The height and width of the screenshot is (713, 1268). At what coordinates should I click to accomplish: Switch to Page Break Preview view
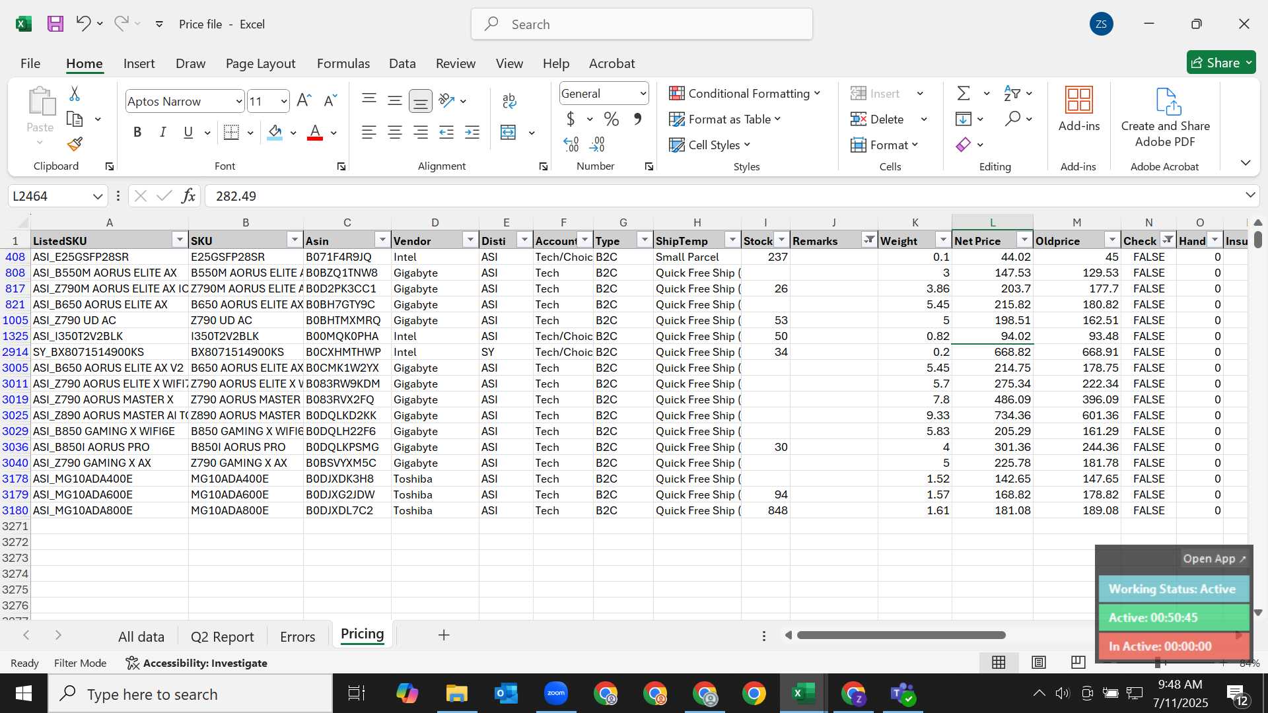(x=1078, y=662)
